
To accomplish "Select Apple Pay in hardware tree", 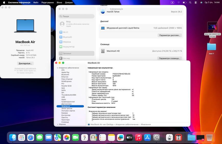I will pyautogui.click(x=65, y=72).
